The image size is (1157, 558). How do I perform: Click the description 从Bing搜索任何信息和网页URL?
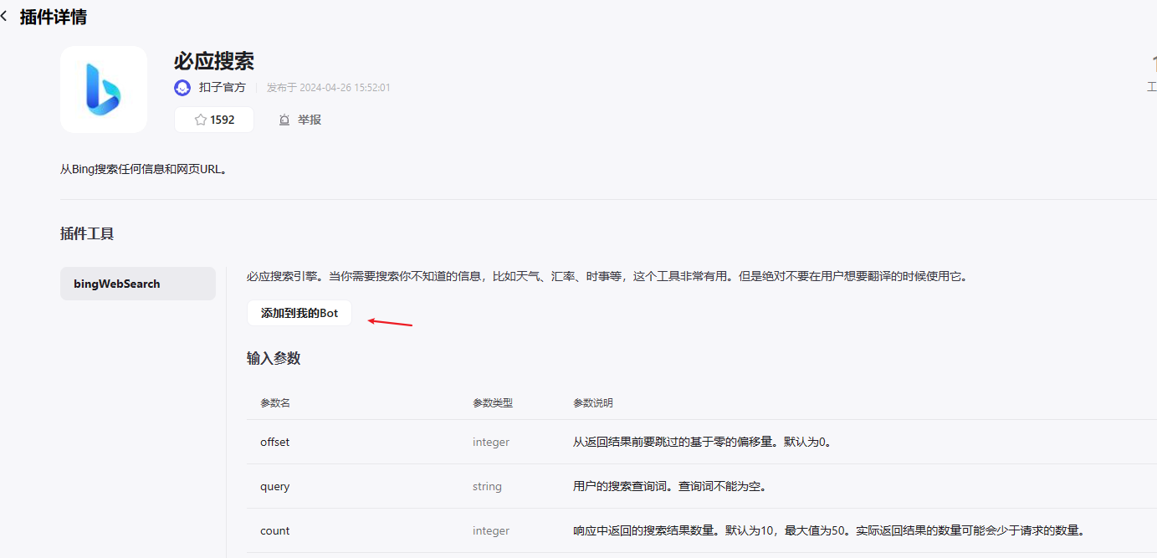pyautogui.click(x=144, y=169)
